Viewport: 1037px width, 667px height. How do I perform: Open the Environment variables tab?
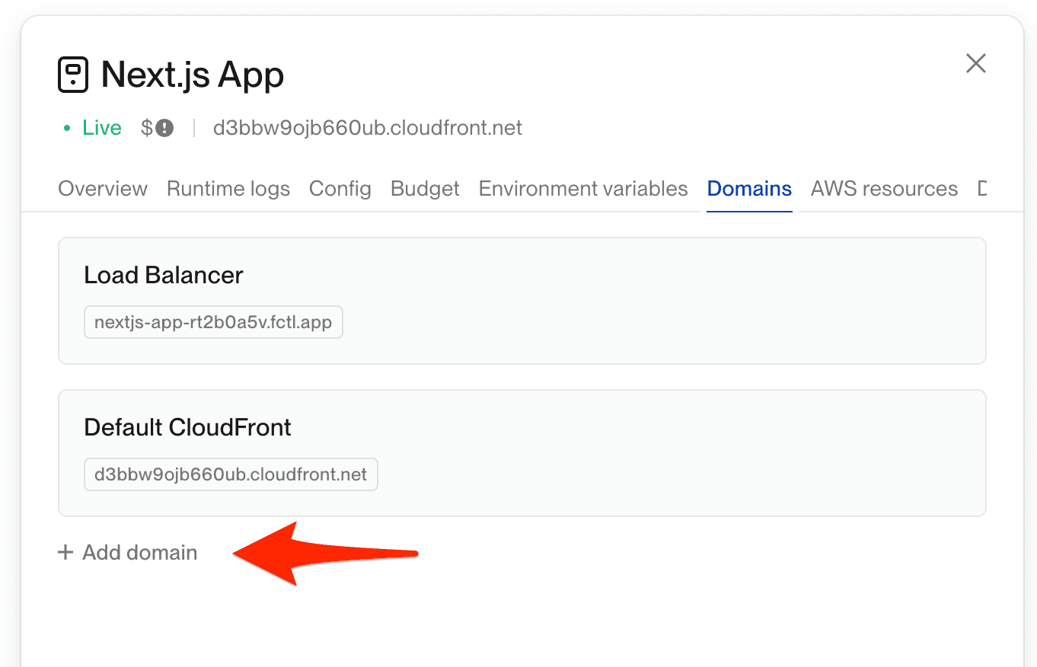pos(583,189)
